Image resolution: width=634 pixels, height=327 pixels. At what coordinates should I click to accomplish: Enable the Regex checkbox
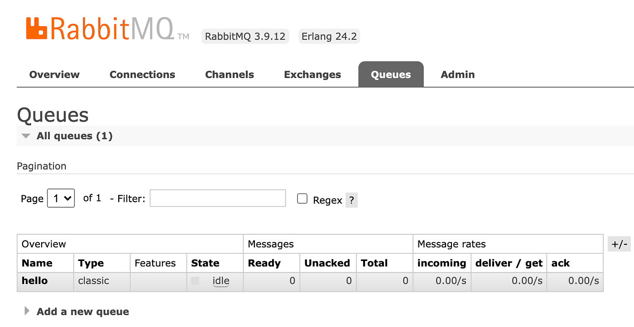(302, 198)
